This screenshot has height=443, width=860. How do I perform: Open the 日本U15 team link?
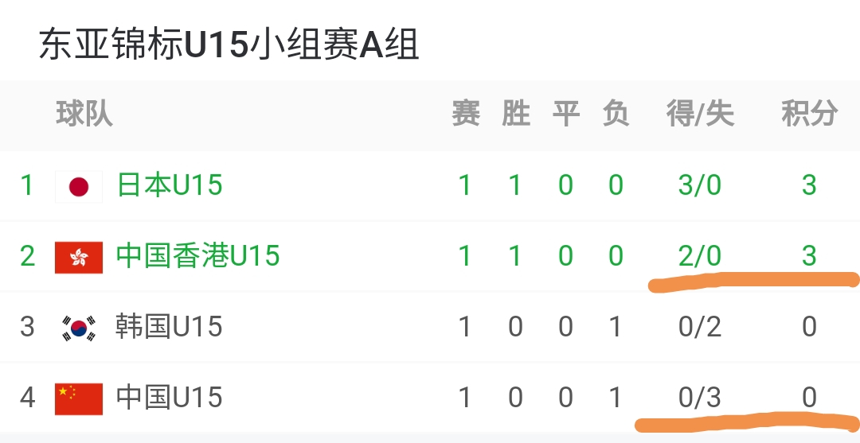tap(170, 186)
